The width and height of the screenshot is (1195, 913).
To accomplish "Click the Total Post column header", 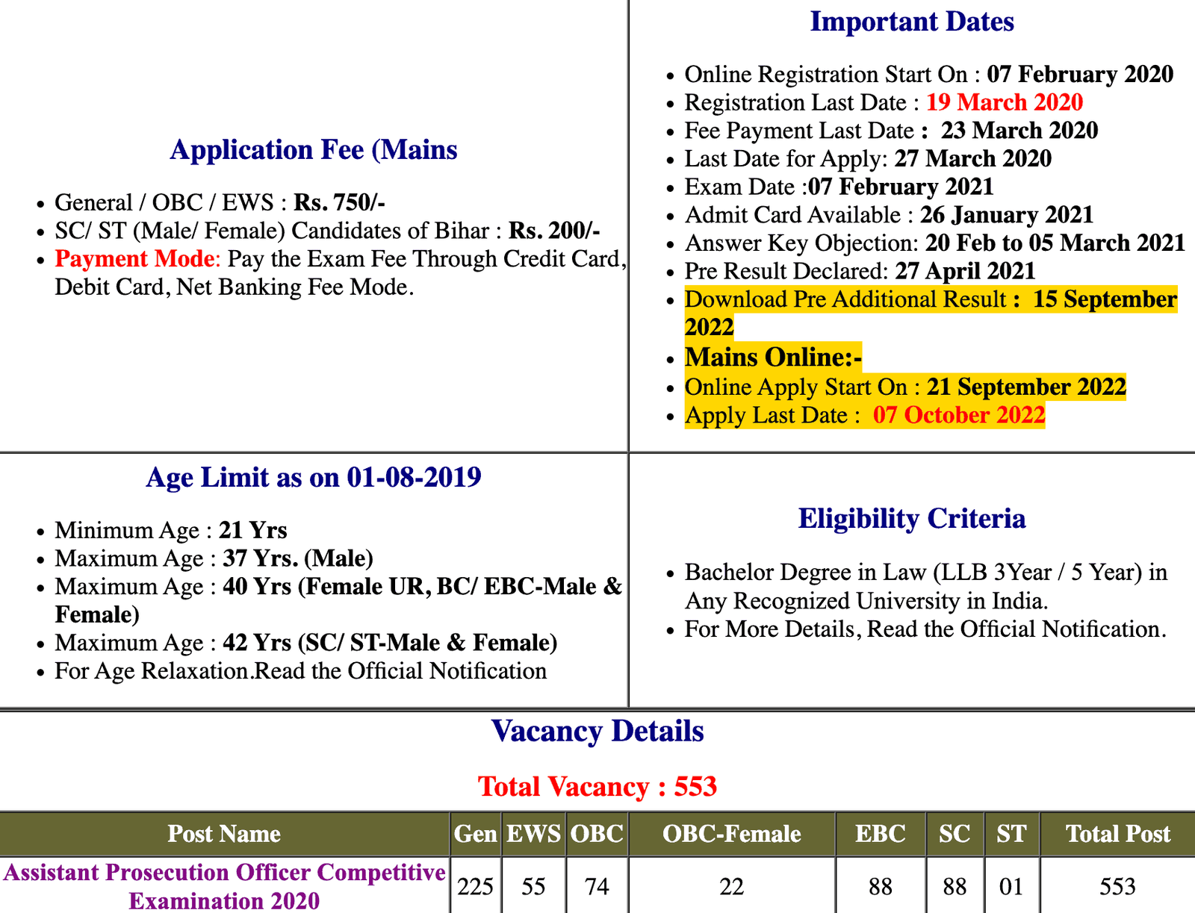I will click(x=1117, y=833).
